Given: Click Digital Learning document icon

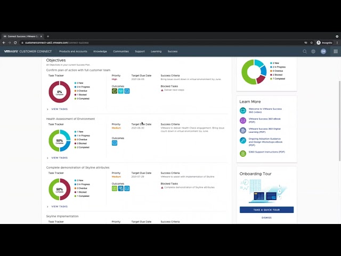Looking at the screenshot, I should pos(243,130).
